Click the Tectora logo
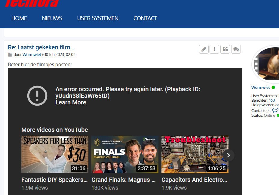Image resolution: width=279 pixels, height=195 pixels. pyautogui.click(x=32, y=4)
